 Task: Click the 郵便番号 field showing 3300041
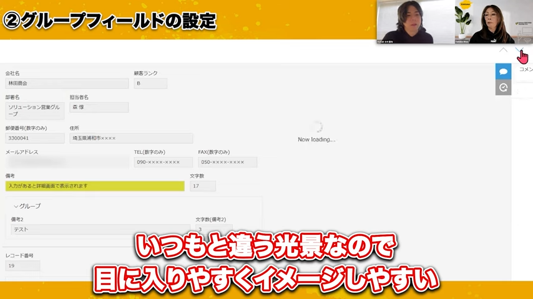(35, 138)
